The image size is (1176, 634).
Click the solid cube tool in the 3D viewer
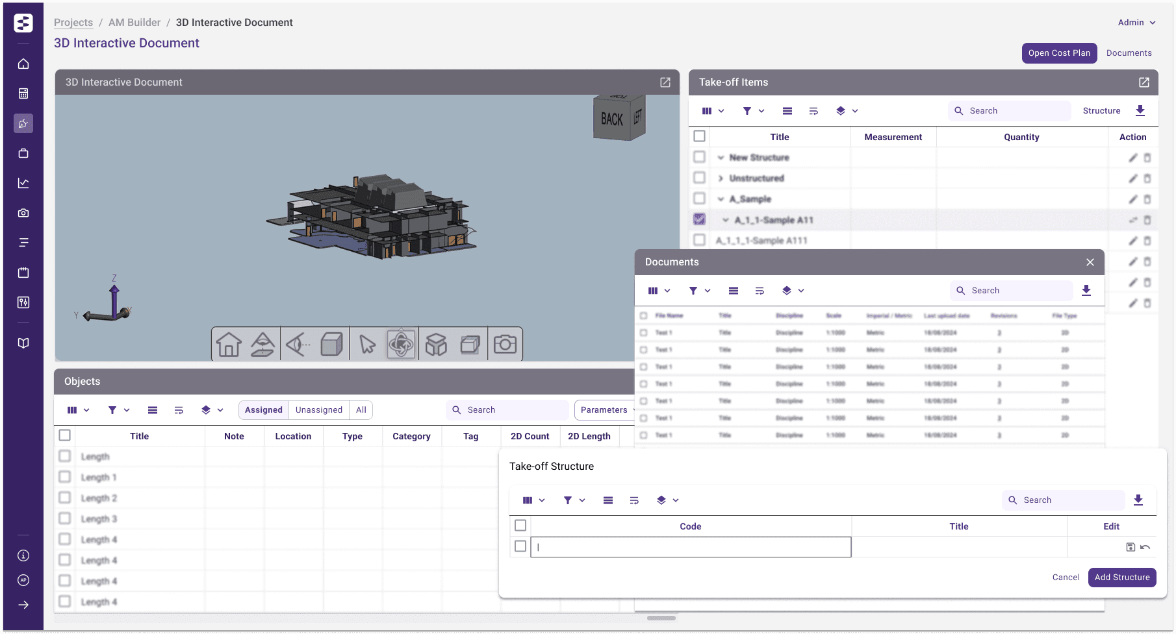[331, 344]
